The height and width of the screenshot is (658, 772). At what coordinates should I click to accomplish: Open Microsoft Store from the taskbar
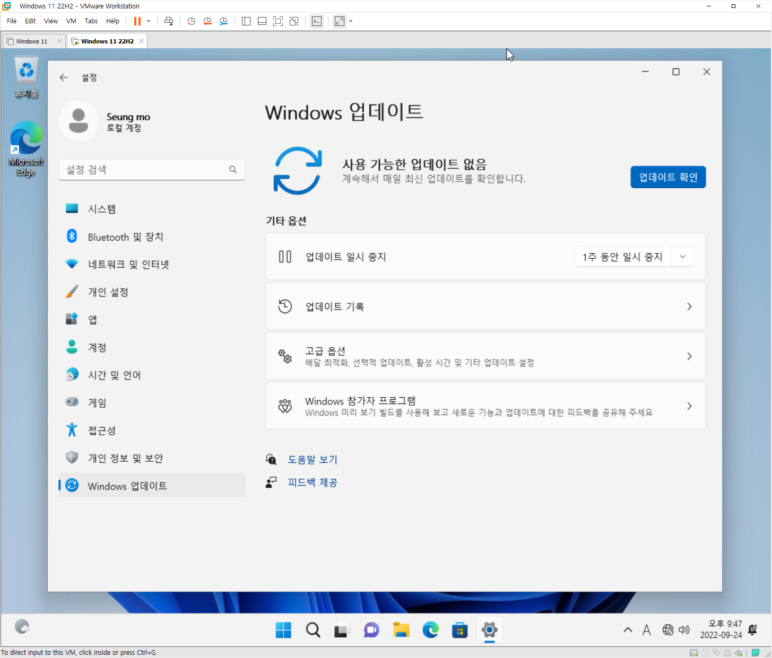459,630
